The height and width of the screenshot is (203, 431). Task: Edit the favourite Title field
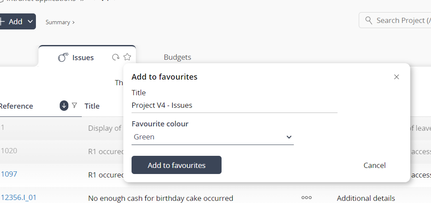[x=235, y=105]
